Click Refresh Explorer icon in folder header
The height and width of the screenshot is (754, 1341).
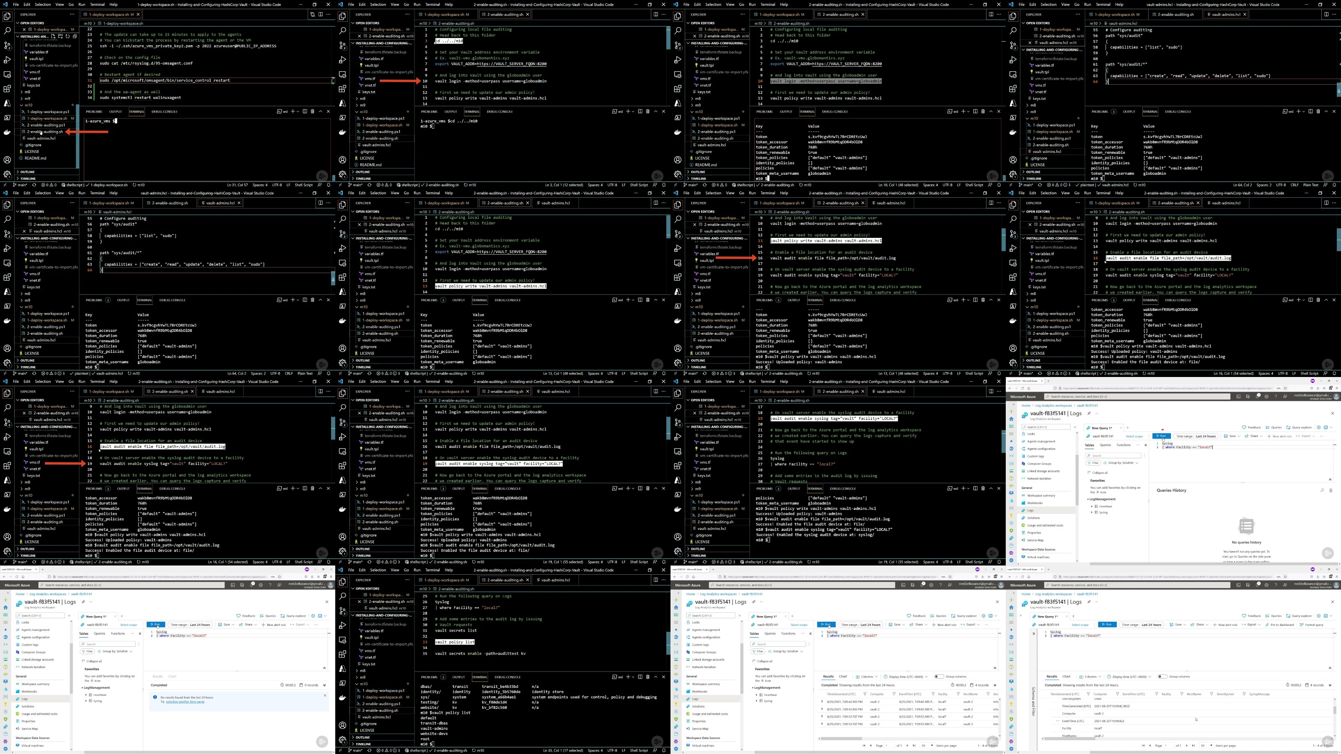pyautogui.click(x=67, y=36)
